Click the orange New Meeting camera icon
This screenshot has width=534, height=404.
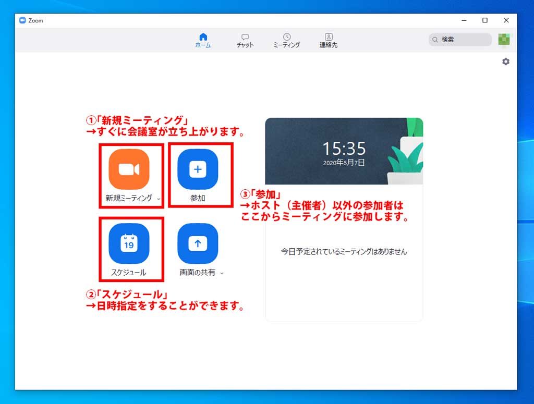tap(129, 169)
